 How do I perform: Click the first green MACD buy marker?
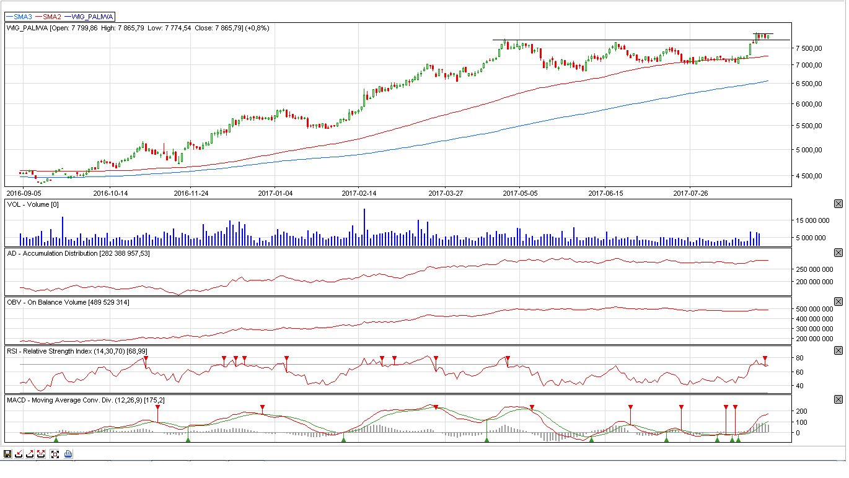click(x=56, y=439)
